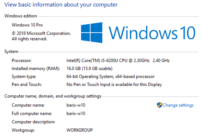Click the 'No Pen or Touch Input' text
This screenshot has width=202, height=140.
pos(88,84)
